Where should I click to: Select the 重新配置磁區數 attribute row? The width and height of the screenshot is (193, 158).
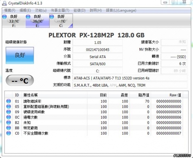pos(94,107)
